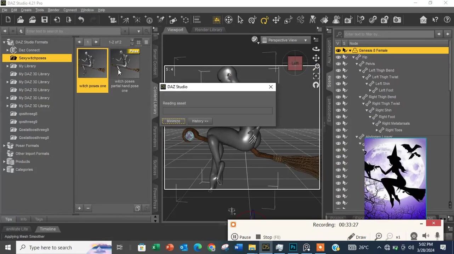The width and height of the screenshot is (454, 254).
Task: Click the Reading asset progress bar
Action: click(x=217, y=111)
